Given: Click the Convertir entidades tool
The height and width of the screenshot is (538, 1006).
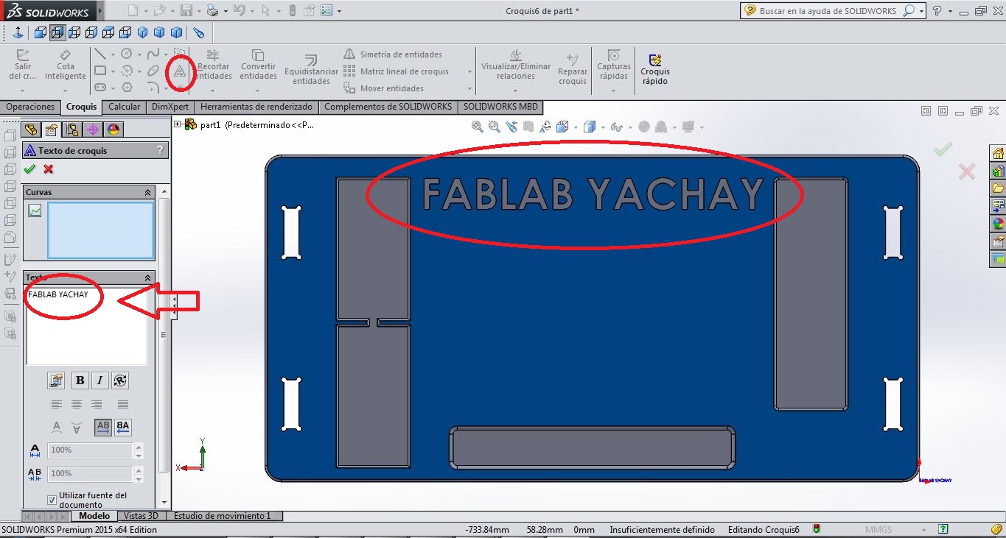Looking at the screenshot, I should tap(258, 66).
